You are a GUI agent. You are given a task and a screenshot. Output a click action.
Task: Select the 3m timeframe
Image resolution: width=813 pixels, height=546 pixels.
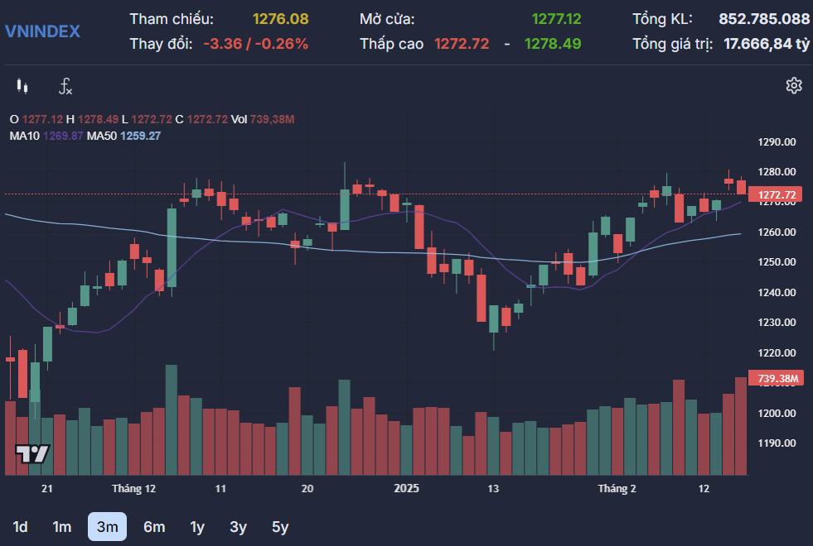[x=107, y=526]
